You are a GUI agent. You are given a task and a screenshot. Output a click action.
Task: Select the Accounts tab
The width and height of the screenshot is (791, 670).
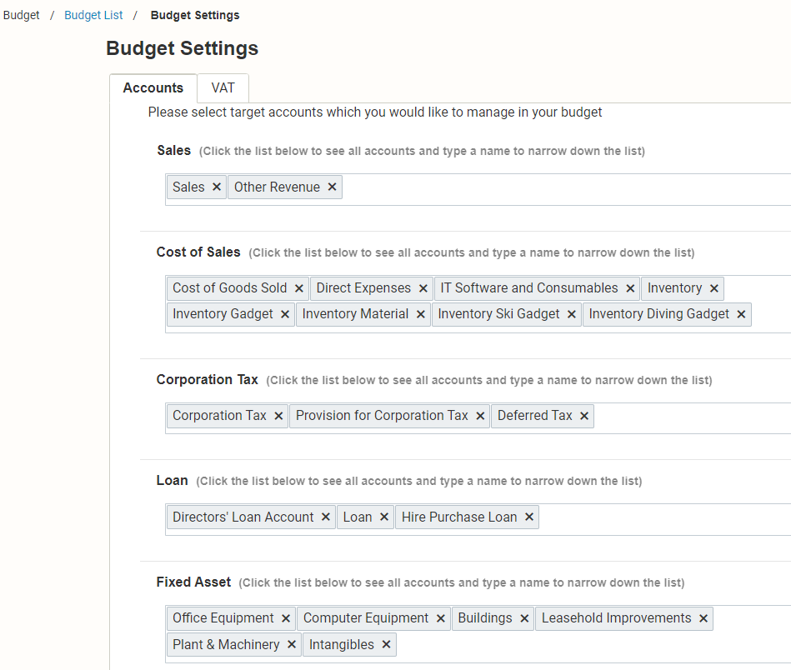pyautogui.click(x=153, y=88)
